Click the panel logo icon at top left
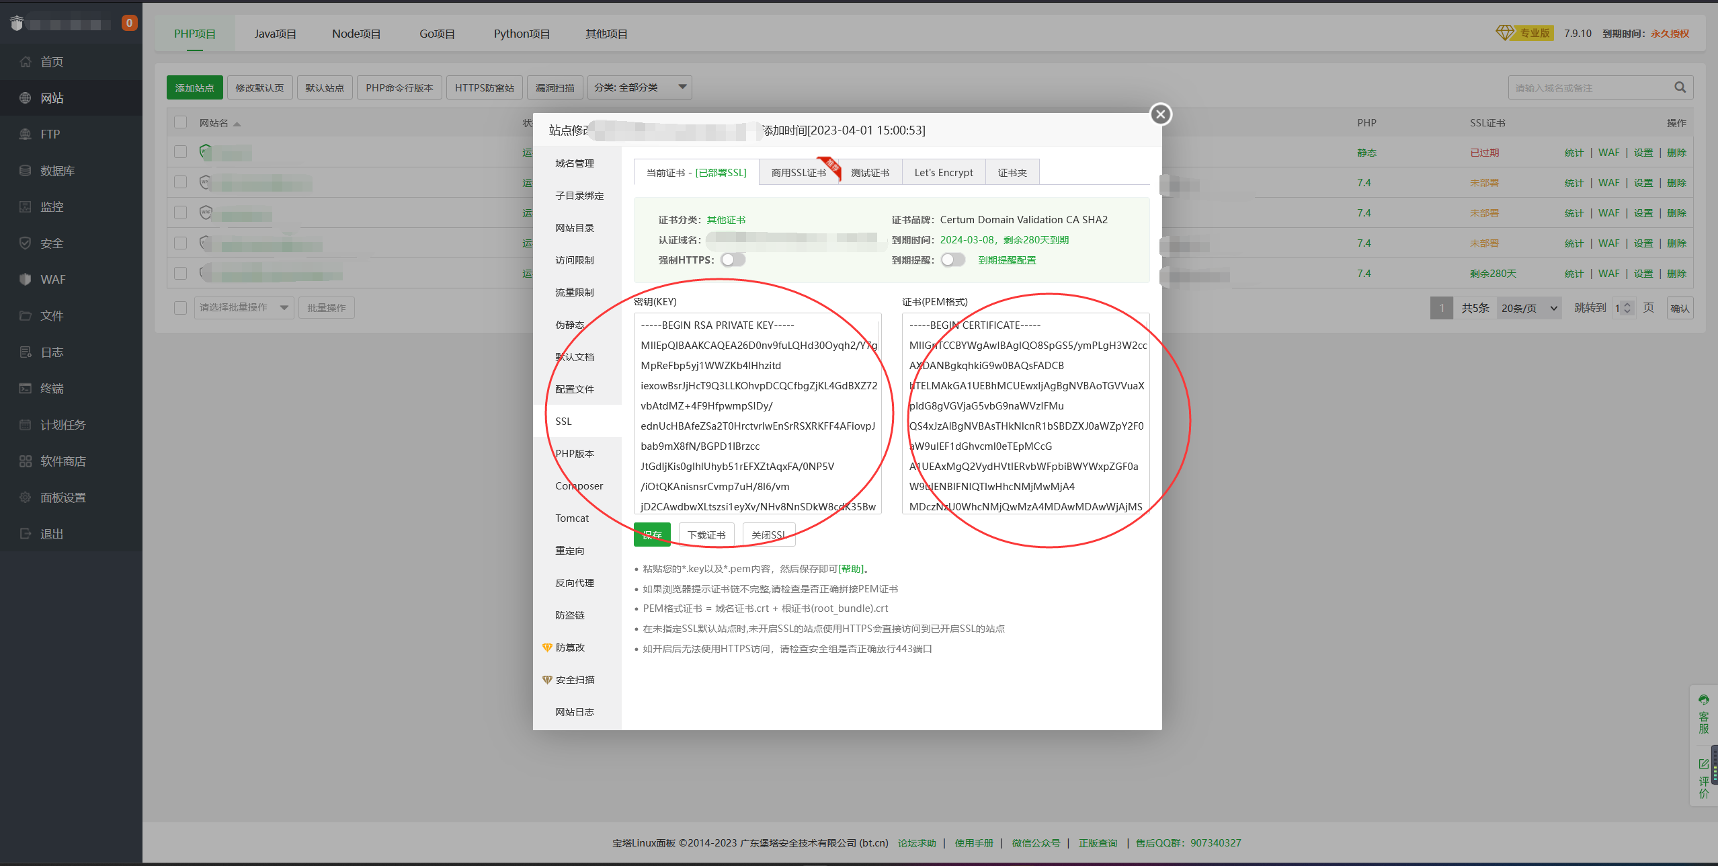The width and height of the screenshot is (1718, 866). coord(17,24)
